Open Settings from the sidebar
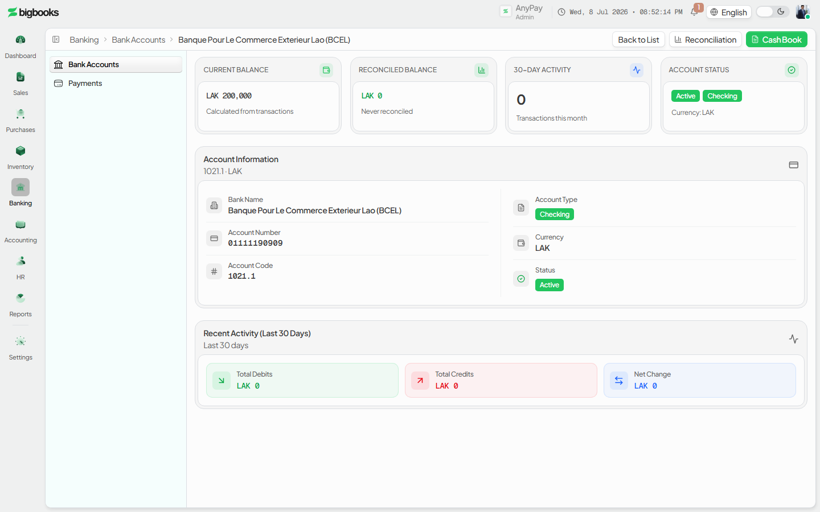Image resolution: width=820 pixels, height=512 pixels. tap(20, 341)
